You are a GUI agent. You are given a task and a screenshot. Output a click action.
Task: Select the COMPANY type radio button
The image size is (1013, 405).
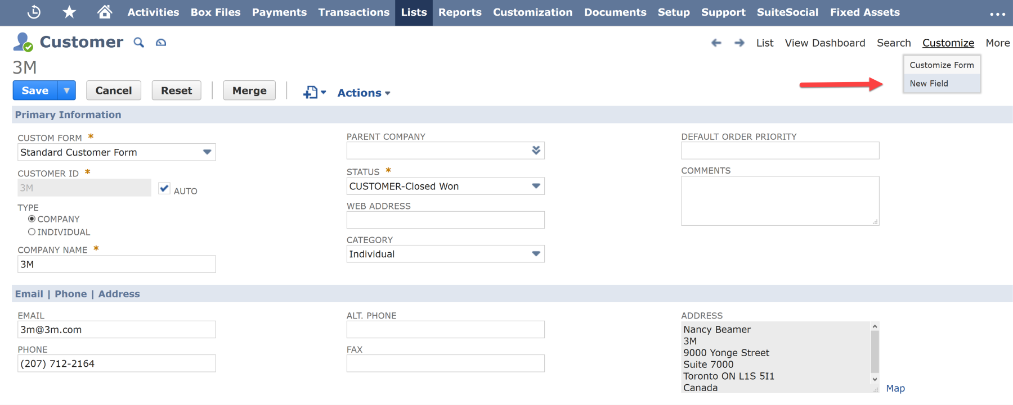(x=32, y=219)
